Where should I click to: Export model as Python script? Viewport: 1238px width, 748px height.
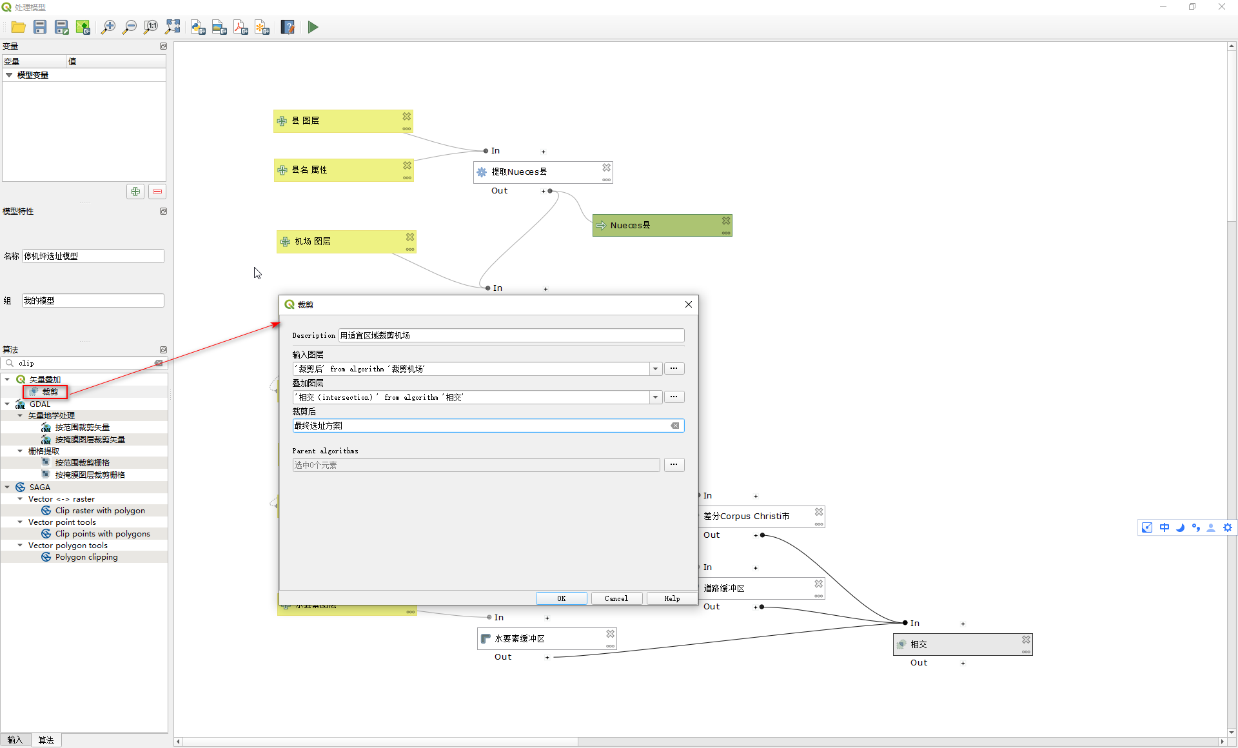(198, 27)
